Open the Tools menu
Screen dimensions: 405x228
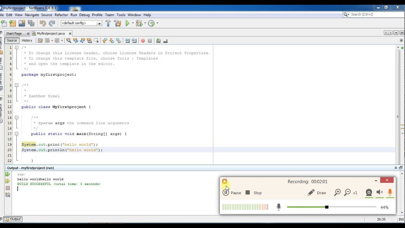click(x=121, y=15)
